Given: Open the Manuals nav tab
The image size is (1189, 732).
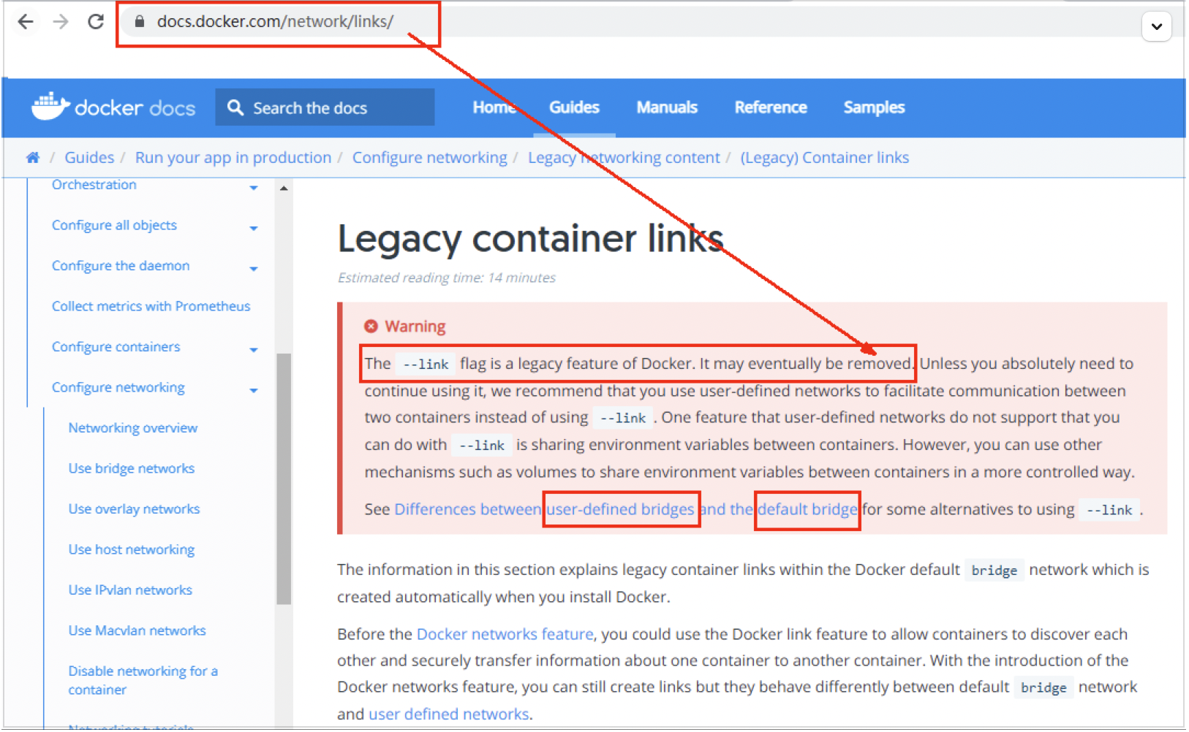Looking at the screenshot, I should click(x=666, y=107).
